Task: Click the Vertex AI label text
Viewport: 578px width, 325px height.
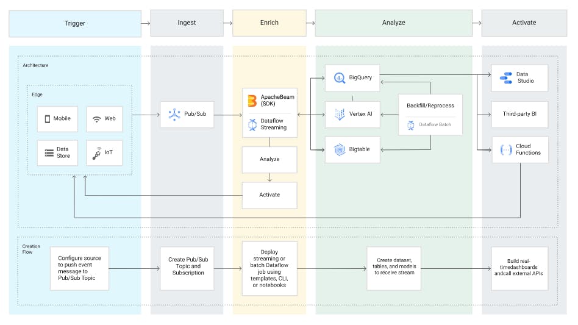Action: coord(360,114)
